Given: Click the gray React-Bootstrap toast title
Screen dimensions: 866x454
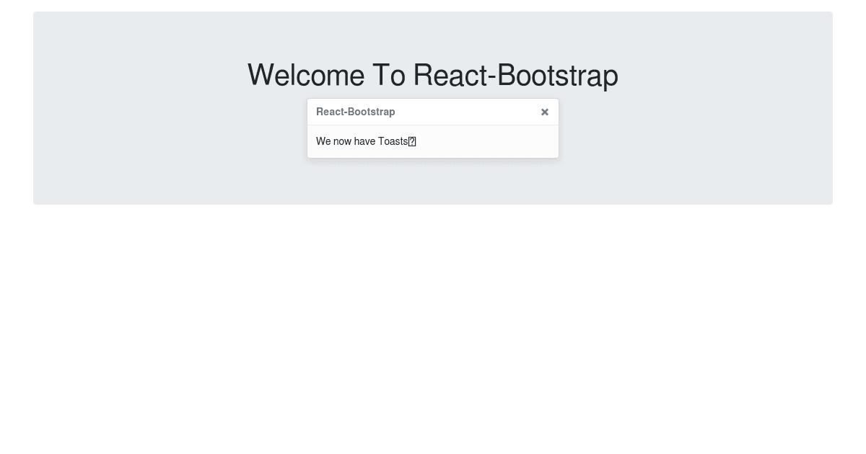Looking at the screenshot, I should [355, 112].
